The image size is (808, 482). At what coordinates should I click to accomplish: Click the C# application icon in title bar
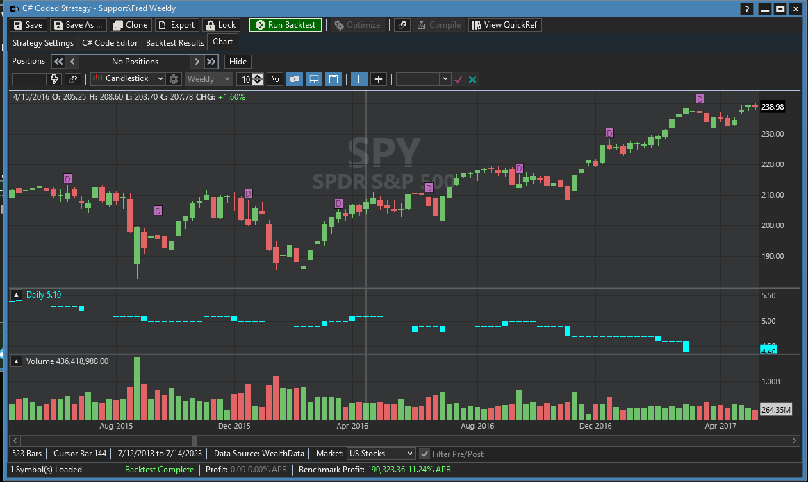point(15,9)
